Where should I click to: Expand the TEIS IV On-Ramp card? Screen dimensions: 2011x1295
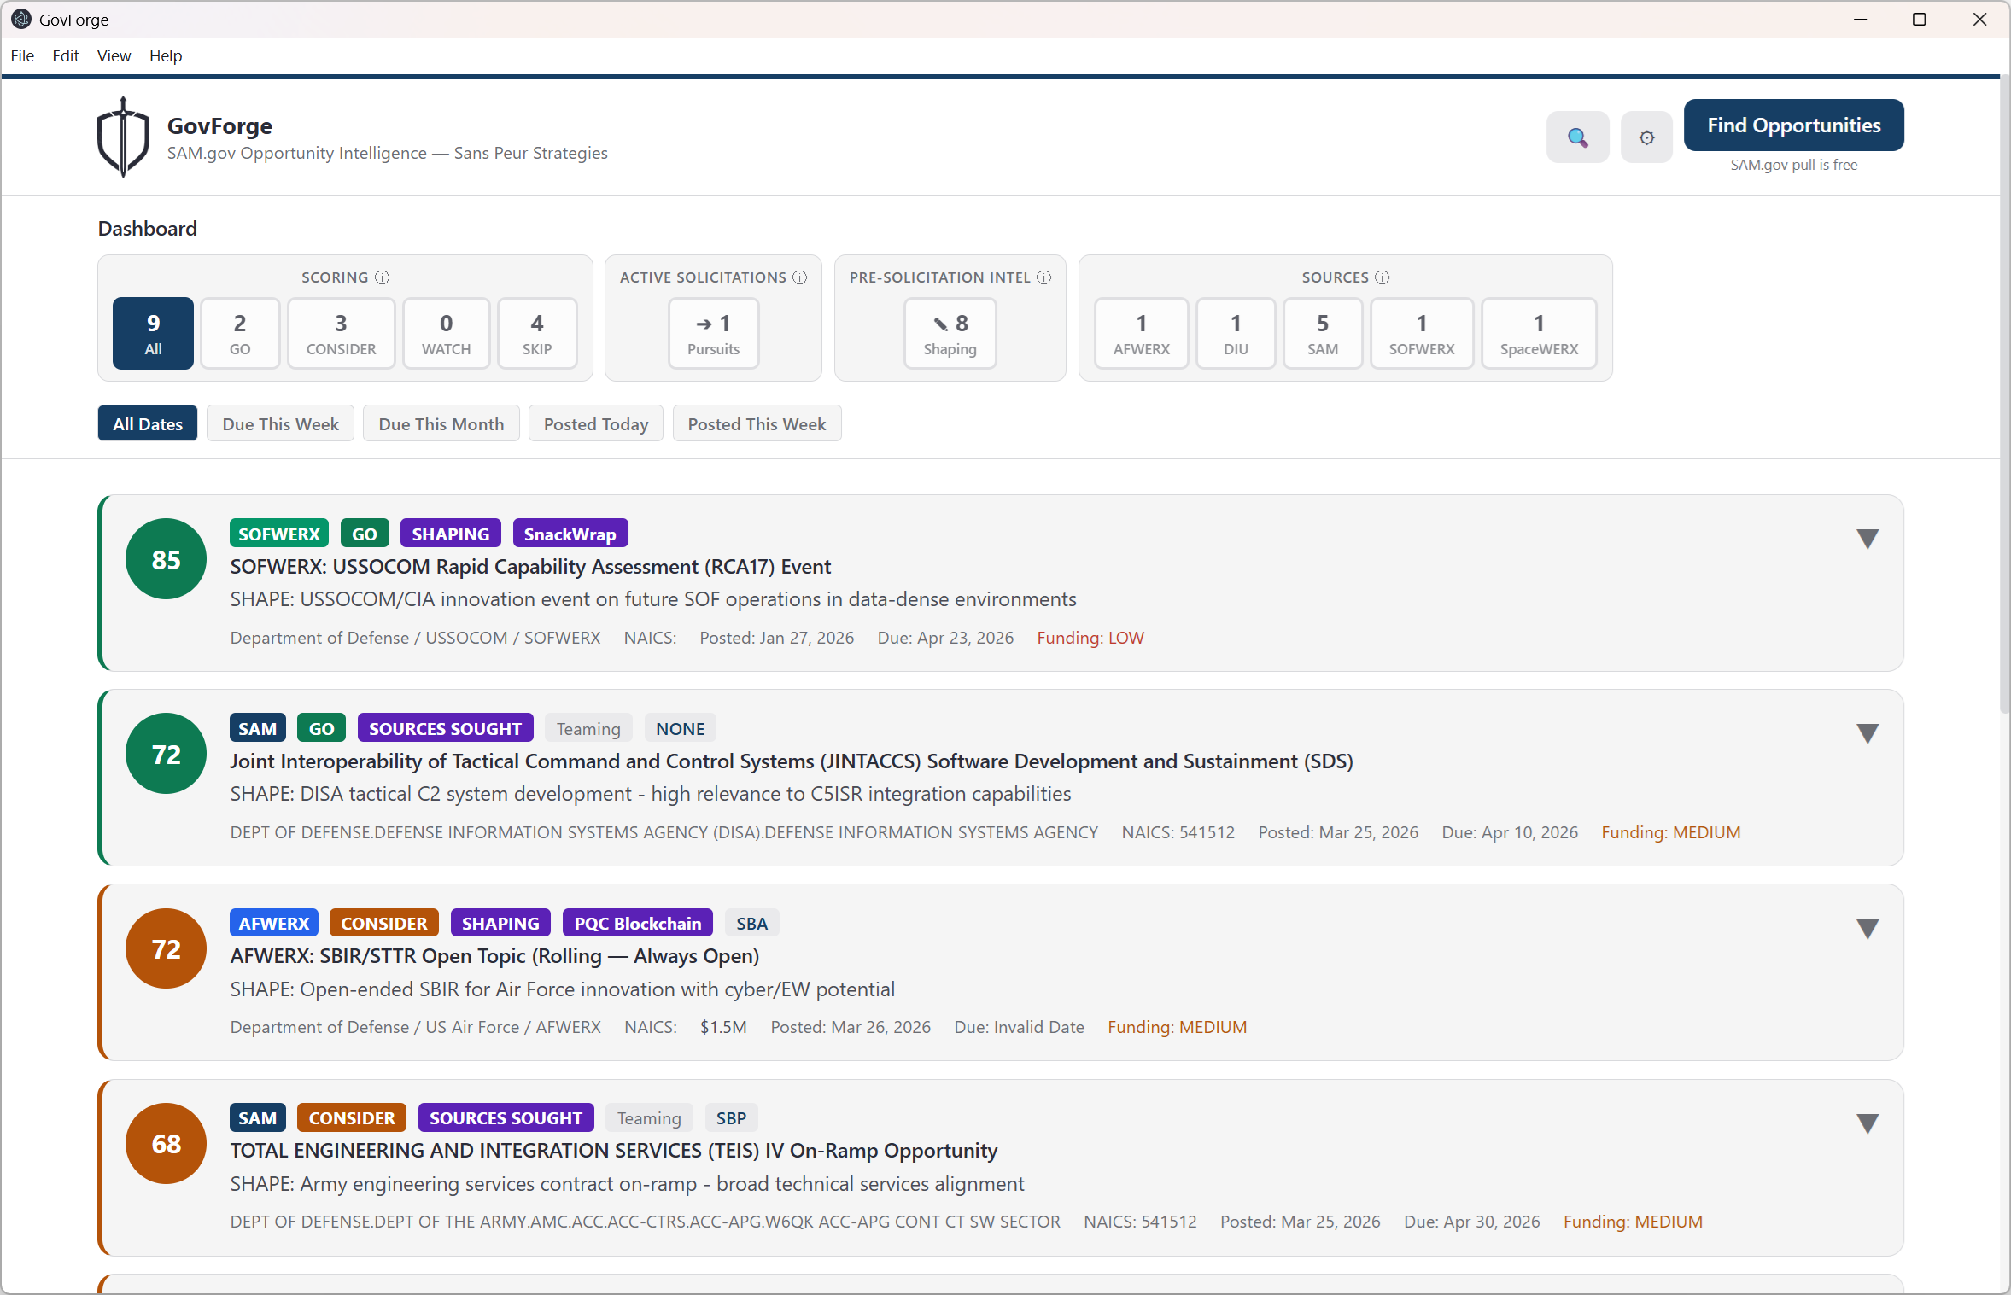click(1868, 1123)
